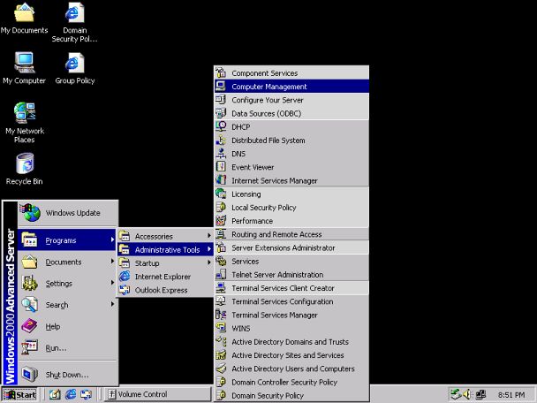The height and width of the screenshot is (403, 537).
Task: Select the Group Policy desktop shortcut
Action: coord(75,68)
